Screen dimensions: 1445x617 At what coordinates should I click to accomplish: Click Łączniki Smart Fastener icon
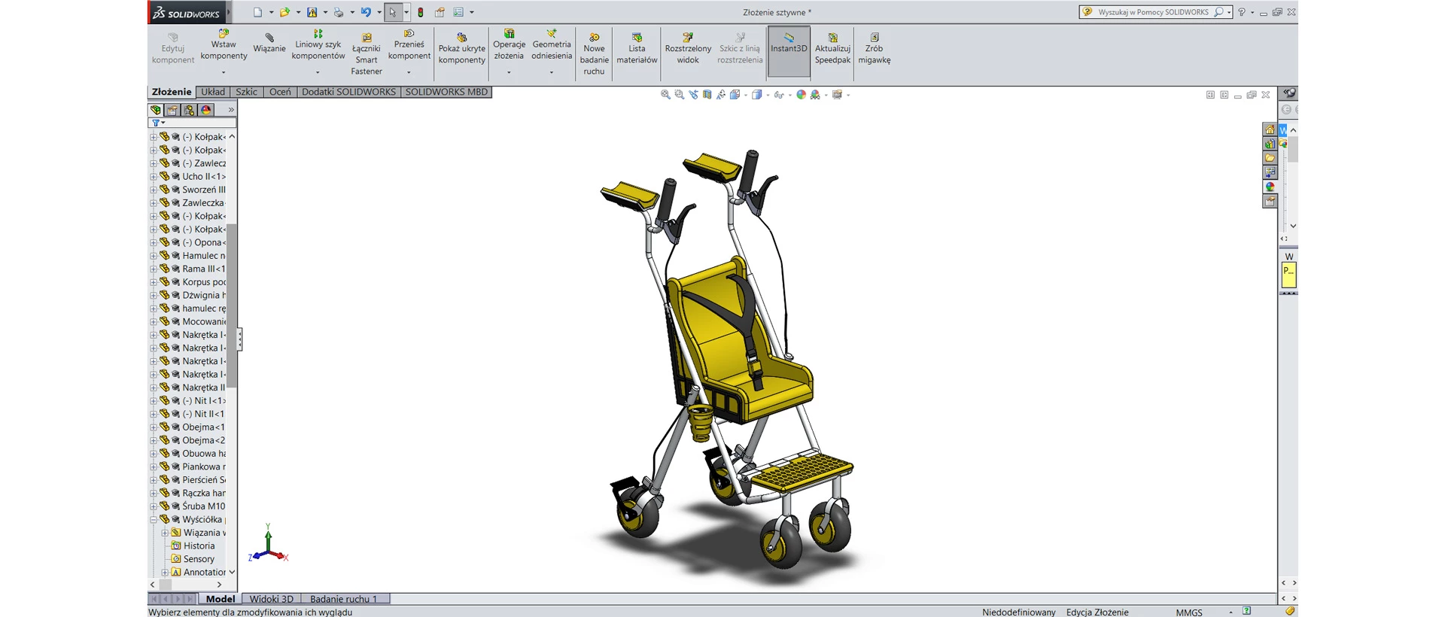pos(367,38)
